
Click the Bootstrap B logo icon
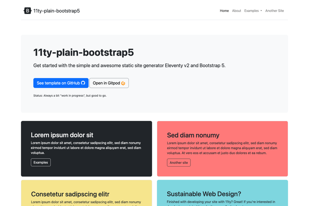[27, 11]
